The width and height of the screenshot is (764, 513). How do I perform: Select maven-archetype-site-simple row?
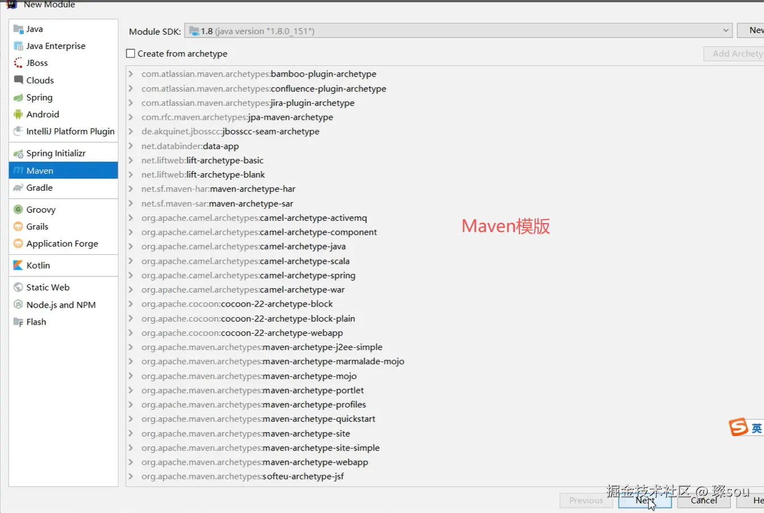click(445, 448)
